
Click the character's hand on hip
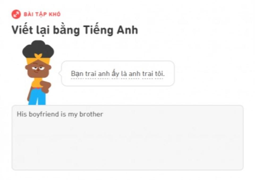(x=45, y=87)
